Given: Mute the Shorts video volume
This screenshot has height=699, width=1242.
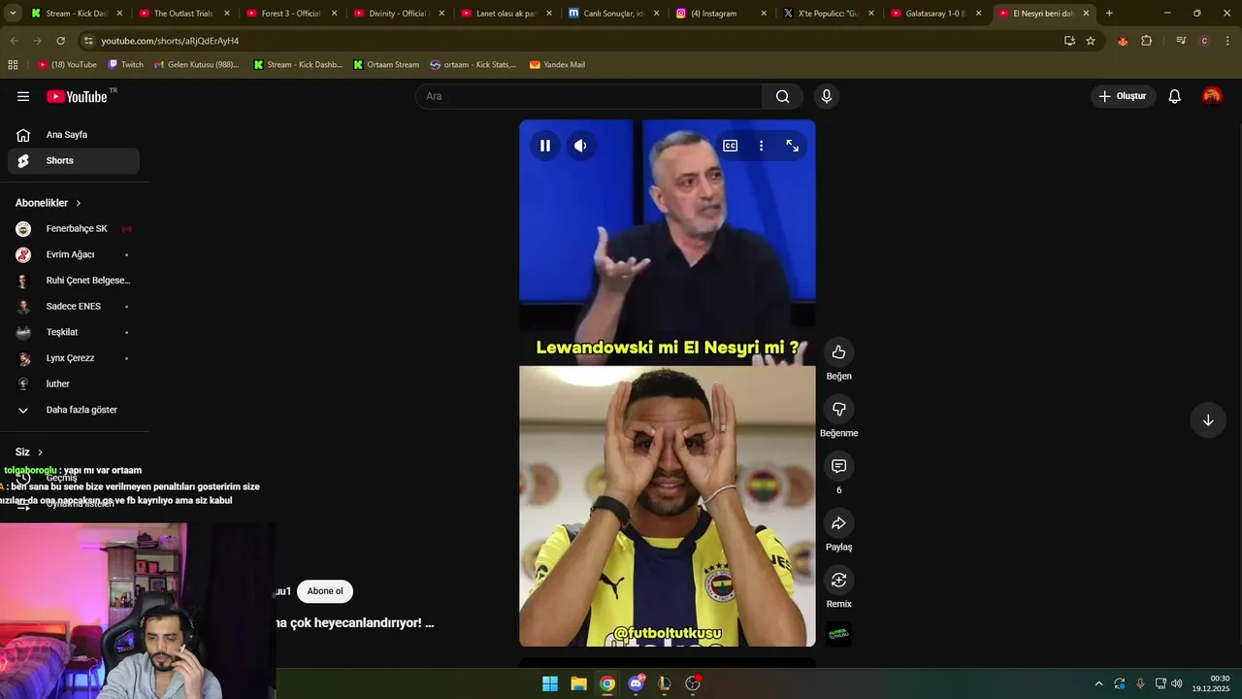Looking at the screenshot, I should click(580, 146).
